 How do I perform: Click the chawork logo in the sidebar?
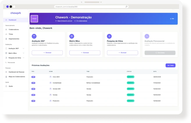16,13
